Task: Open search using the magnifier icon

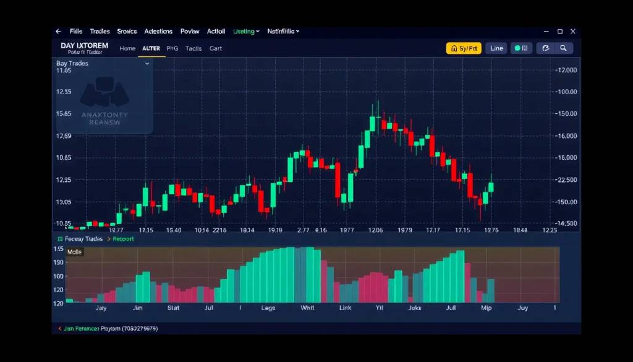Action: (x=563, y=48)
